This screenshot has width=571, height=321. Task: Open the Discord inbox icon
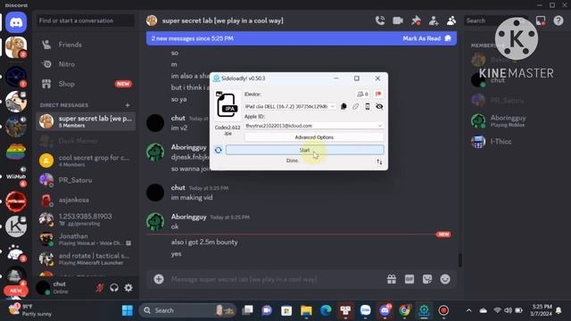(x=541, y=21)
